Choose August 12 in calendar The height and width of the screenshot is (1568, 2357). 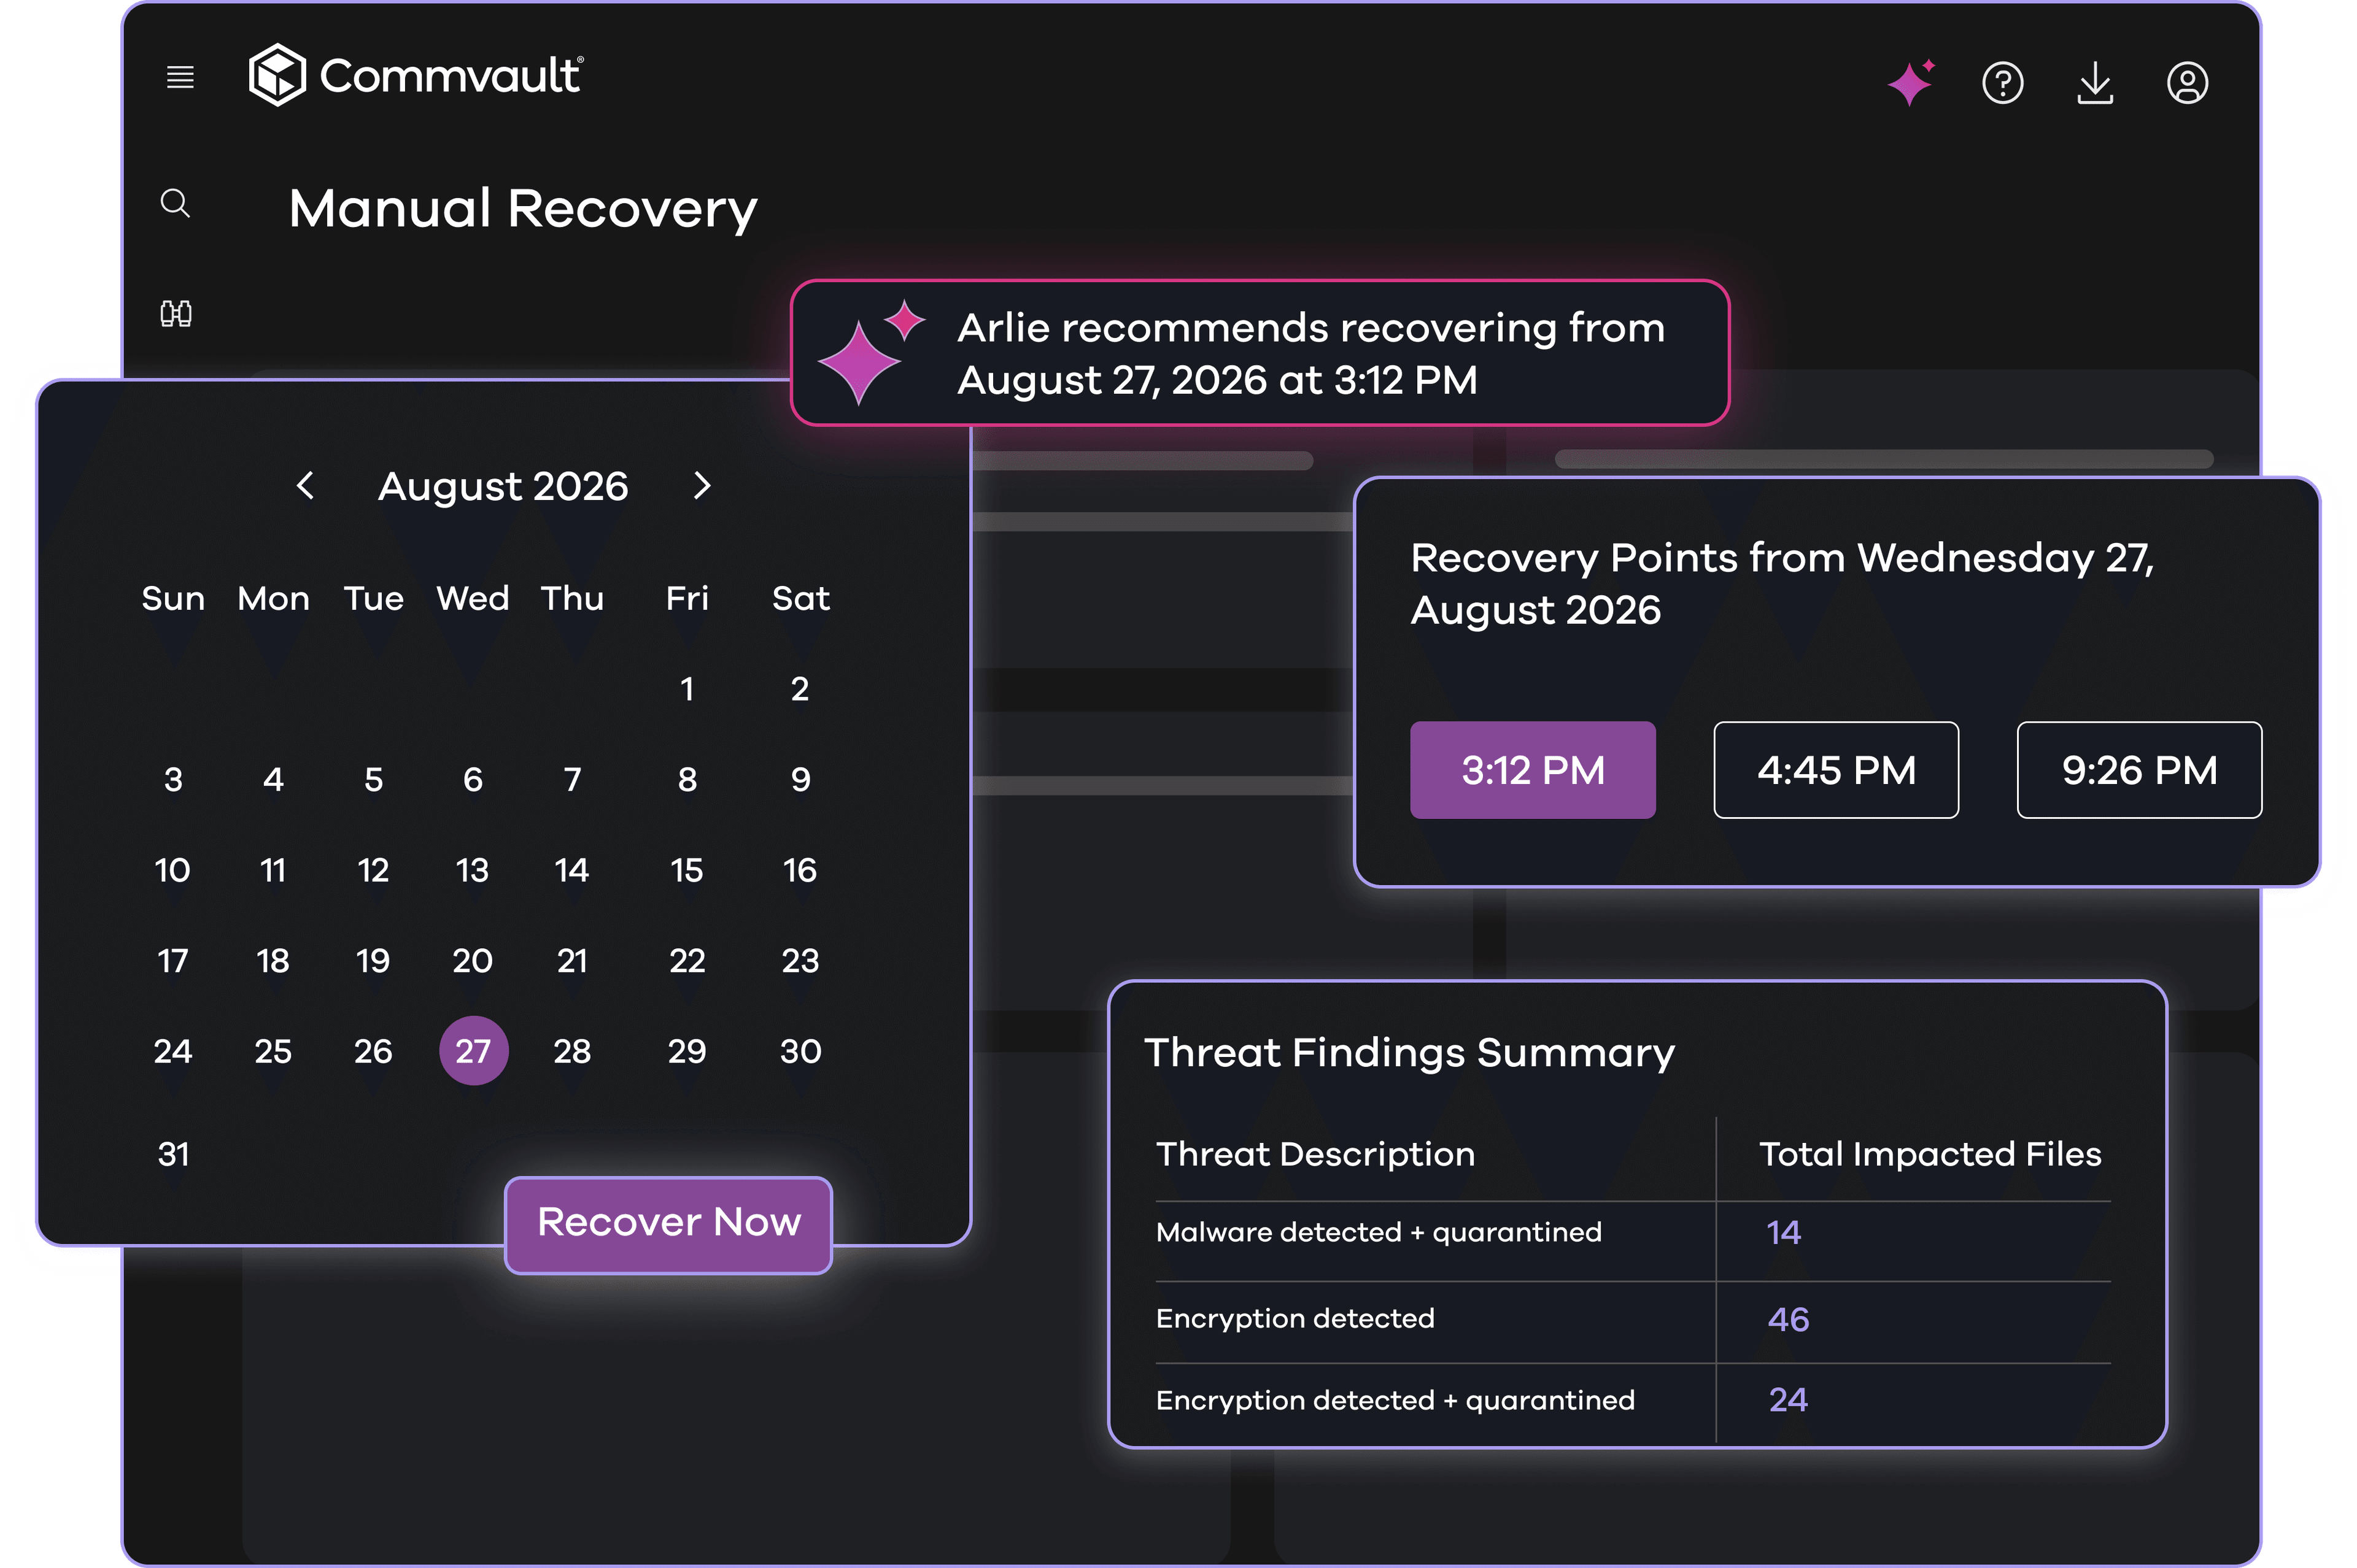click(x=373, y=871)
